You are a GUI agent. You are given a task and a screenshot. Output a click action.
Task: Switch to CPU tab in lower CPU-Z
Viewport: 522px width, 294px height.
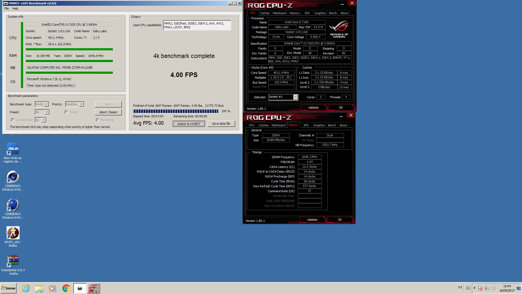(251, 125)
